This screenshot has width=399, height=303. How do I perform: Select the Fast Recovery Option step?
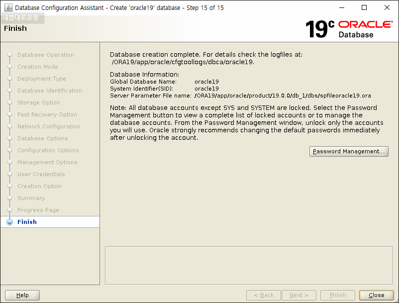pos(47,114)
